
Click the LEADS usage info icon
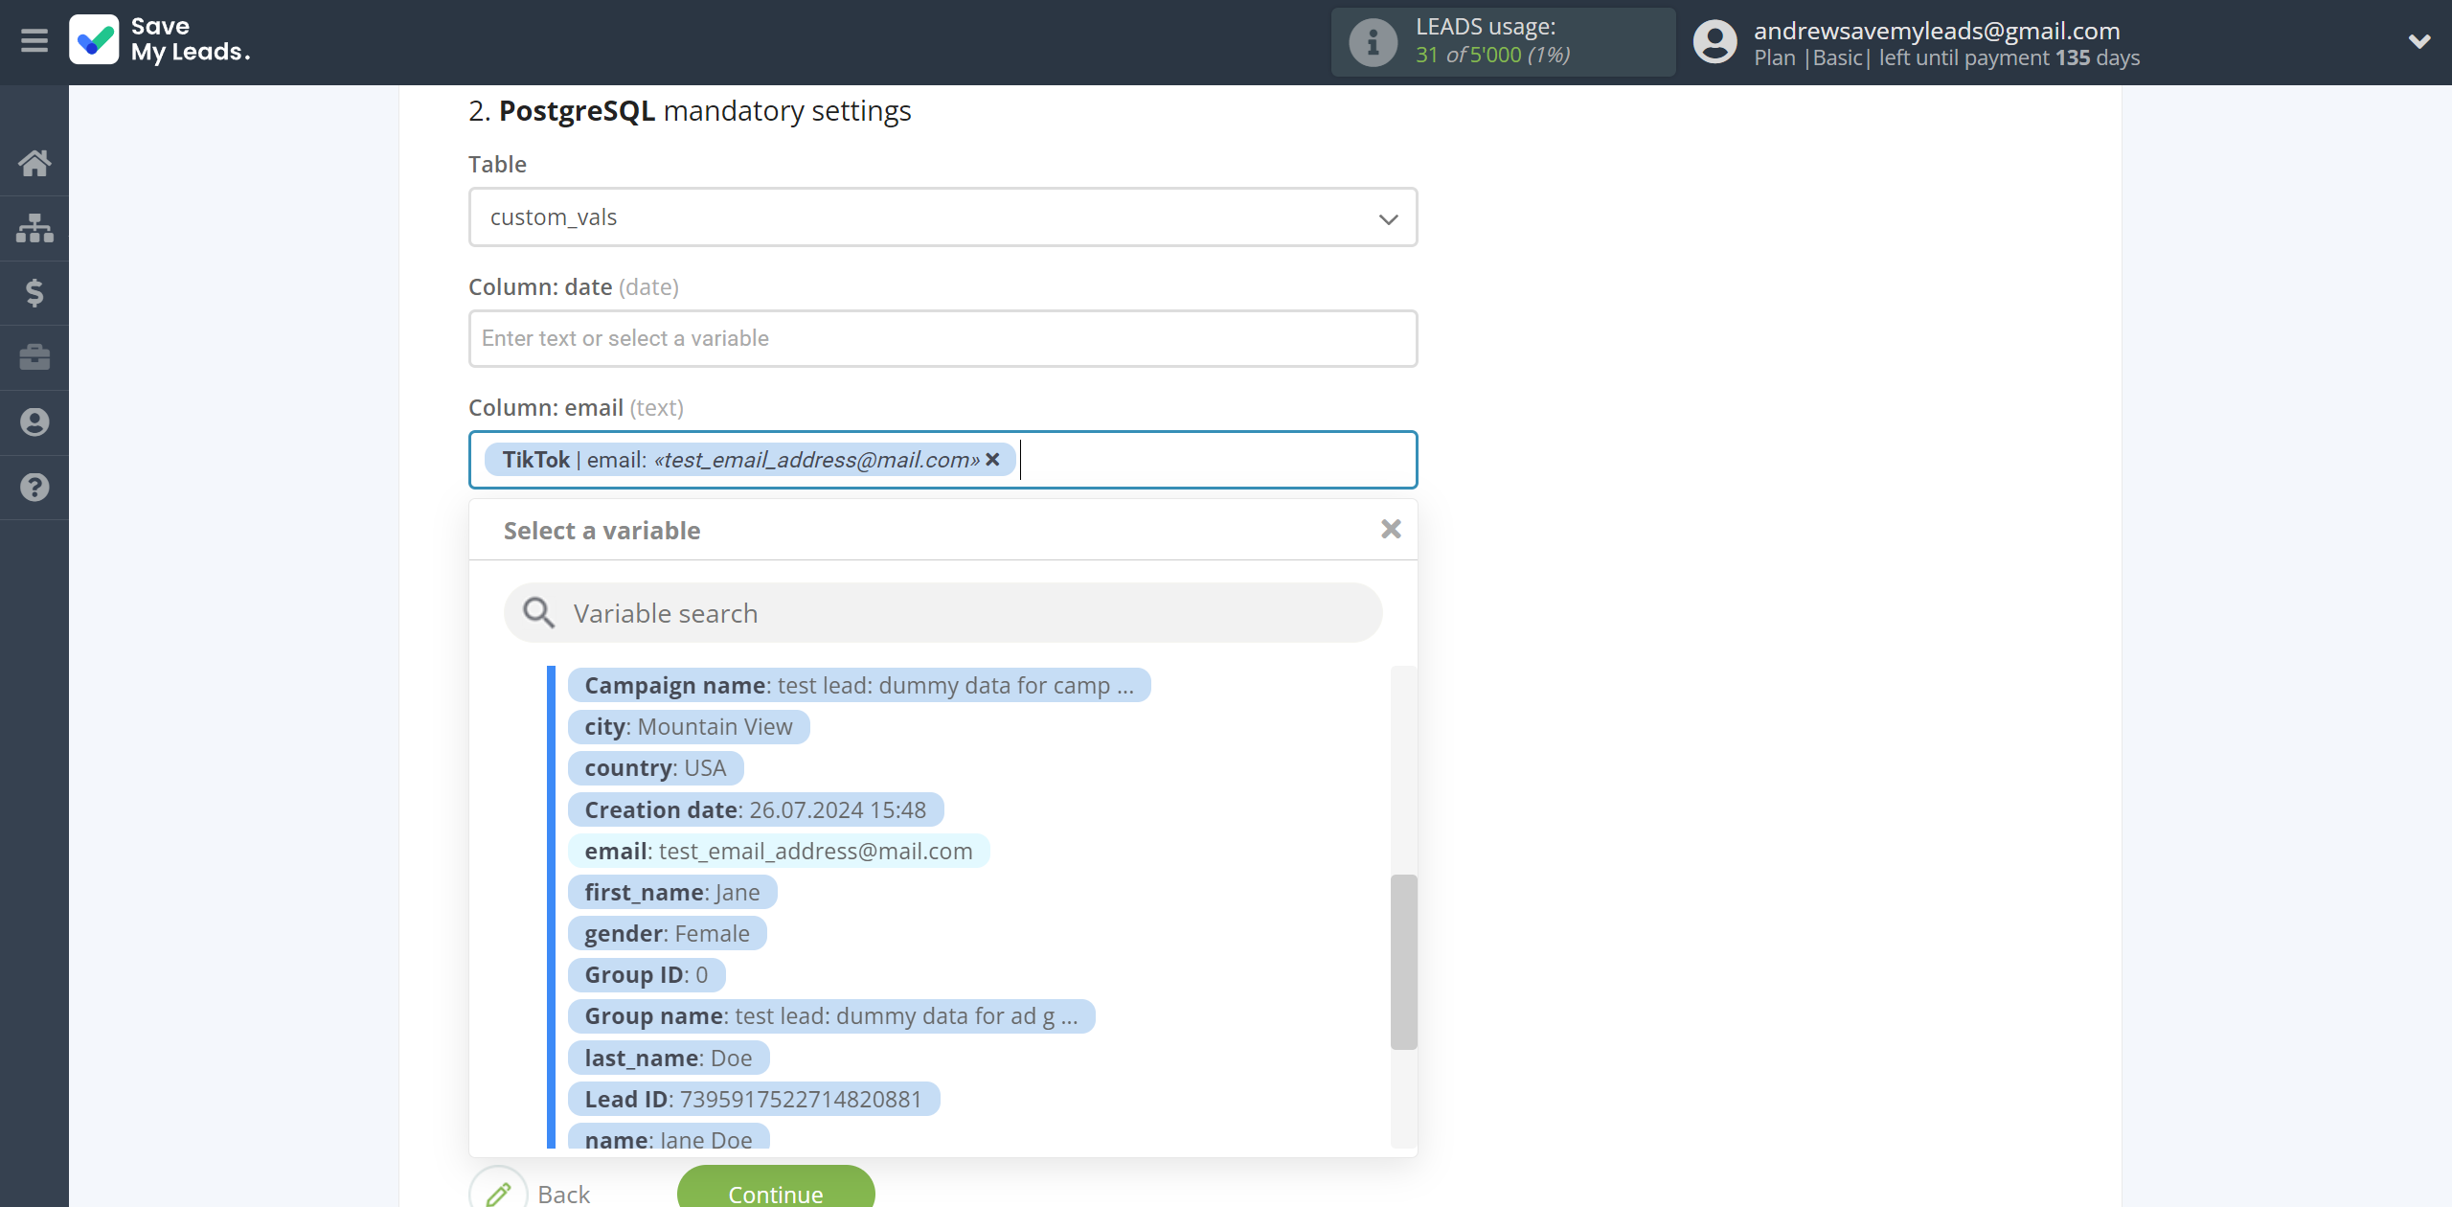[x=1373, y=42]
